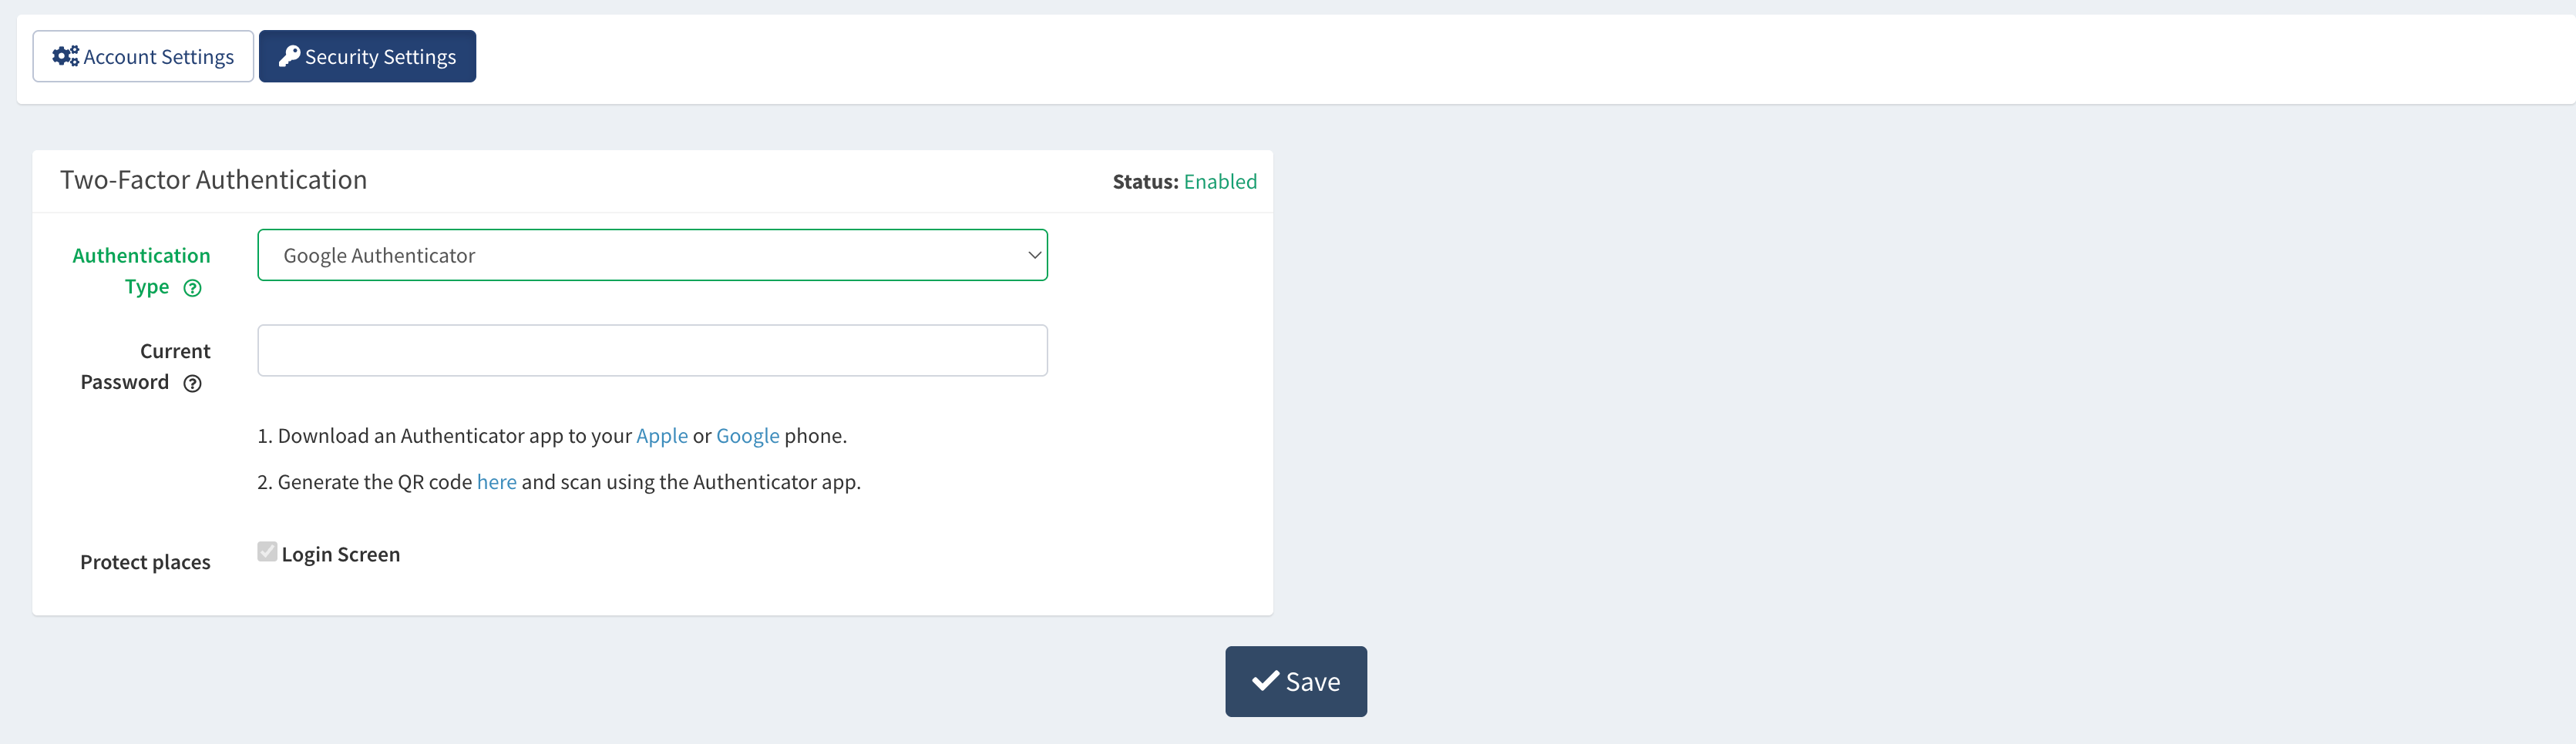Click the Authentication Type label
This screenshot has height=744, width=2576.
141,270
